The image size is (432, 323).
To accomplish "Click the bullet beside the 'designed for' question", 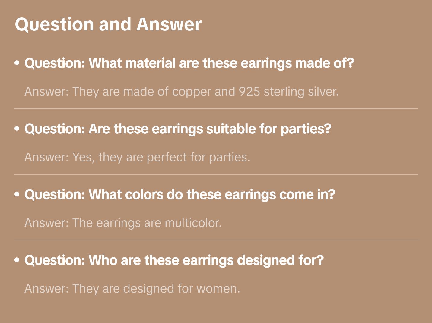I will [x=17, y=260].
